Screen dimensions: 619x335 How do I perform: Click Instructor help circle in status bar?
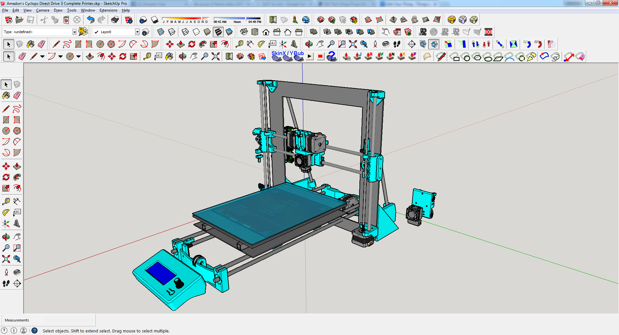[35, 330]
